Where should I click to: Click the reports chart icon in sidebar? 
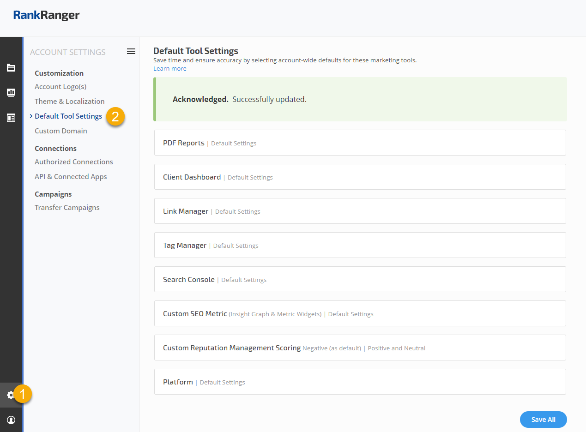click(x=11, y=93)
